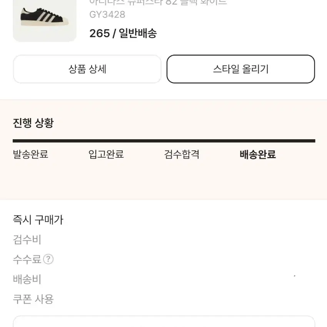The width and height of the screenshot is (327, 327).
Task: Click the 배송비 row label
Action: pos(27,279)
